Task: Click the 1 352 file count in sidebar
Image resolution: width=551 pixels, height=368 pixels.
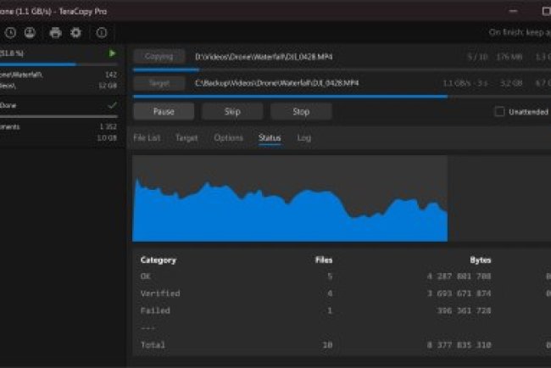Action: 108,126
